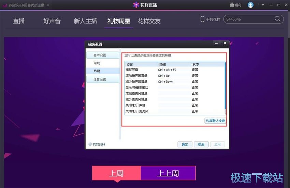The width and height of the screenshot is (290, 188).
Task: Select 热键 in settings sidebar
Action: 103,71
